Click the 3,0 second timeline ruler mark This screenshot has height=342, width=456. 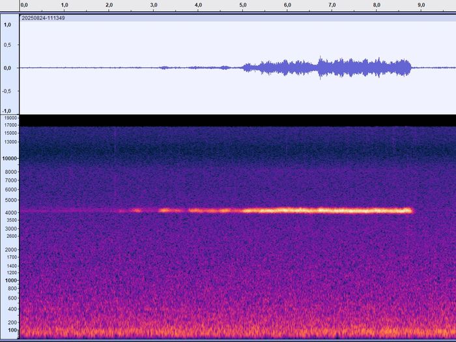pyautogui.click(x=154, y=5)
